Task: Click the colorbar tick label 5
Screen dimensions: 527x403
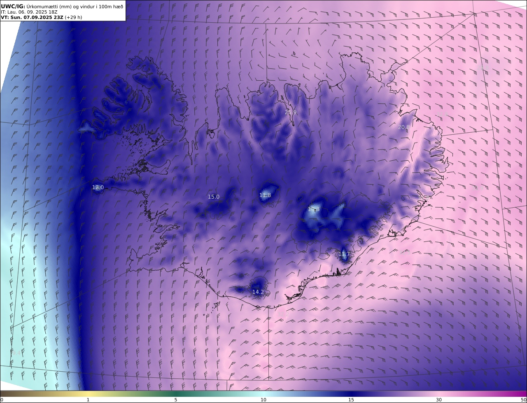Action: [176, 400]
